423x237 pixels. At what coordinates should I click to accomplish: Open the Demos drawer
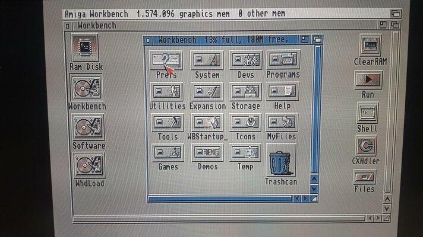click(x=207, y=153)
